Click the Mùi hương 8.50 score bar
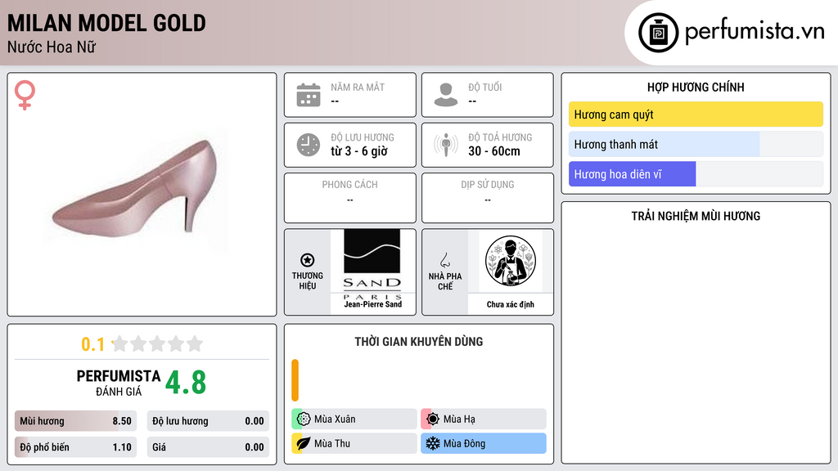Screen dimensions: 838x471 (x=75, y=421)
